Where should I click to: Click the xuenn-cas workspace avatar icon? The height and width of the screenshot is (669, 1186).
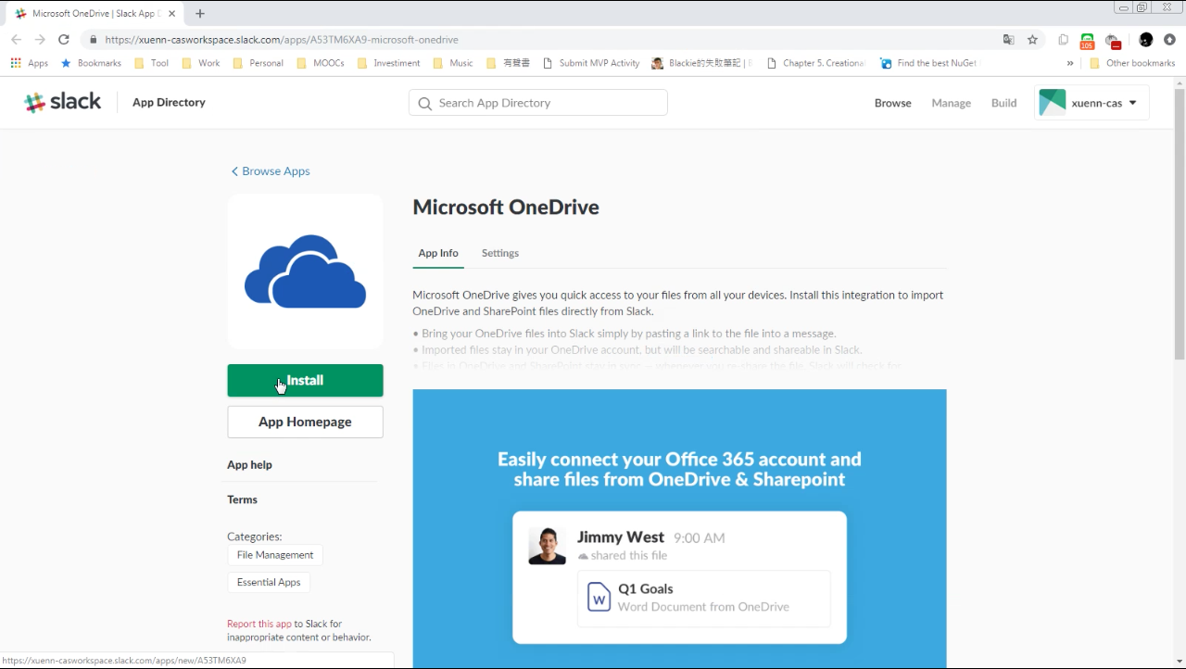click(x=1053, y=103)
